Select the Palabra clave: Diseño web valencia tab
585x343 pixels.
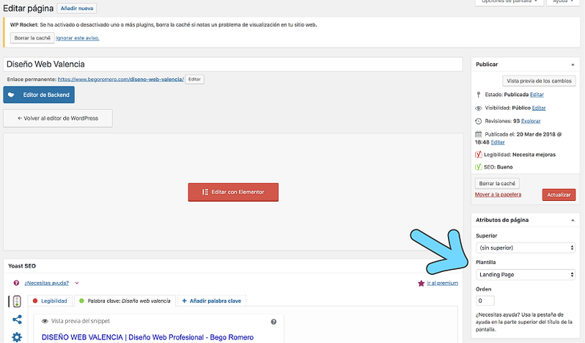click(125, 301)
